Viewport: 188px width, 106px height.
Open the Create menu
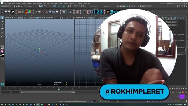(9, 3)
